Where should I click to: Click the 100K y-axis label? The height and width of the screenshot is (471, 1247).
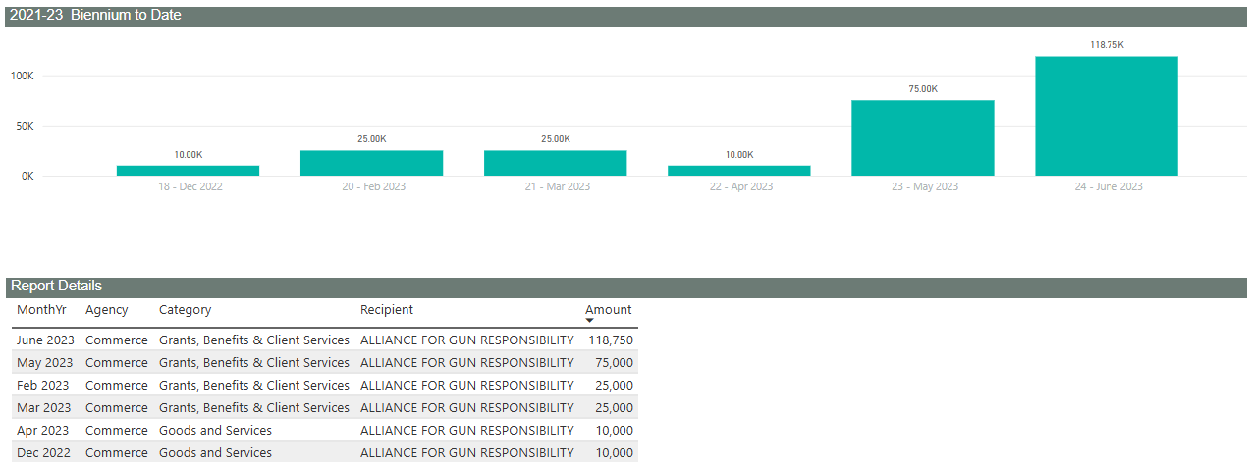[23, 76]
